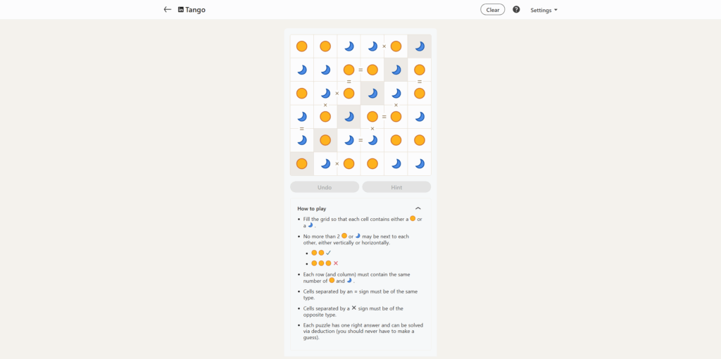This screenshot has width=721, height=359.
Task: Click the shaded moon in the top-right corner cell
Action: (420, 46)
